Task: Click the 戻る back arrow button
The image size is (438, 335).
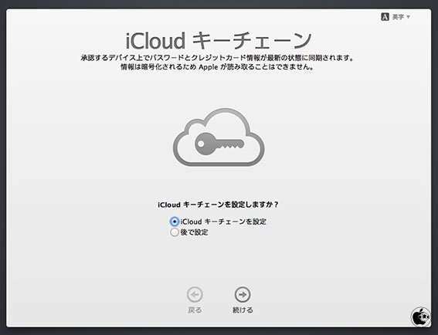Action: click(x=195, y=294)
